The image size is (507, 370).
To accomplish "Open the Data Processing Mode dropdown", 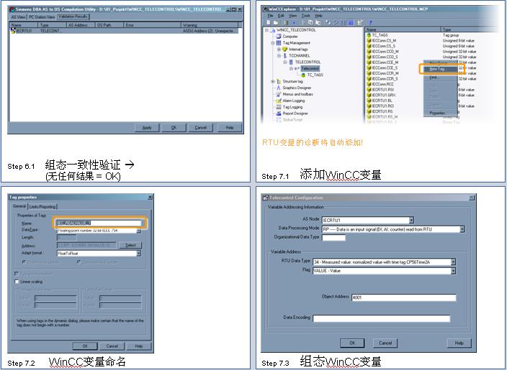I will pos(462,229).
